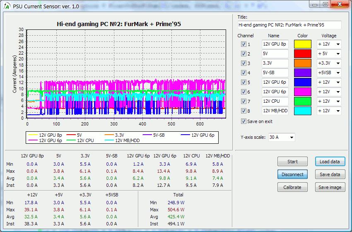This screenshot has width=352, height=232.
Task: Click the 12V MB/HDD legend entry
Action: [x=122, y=140]
